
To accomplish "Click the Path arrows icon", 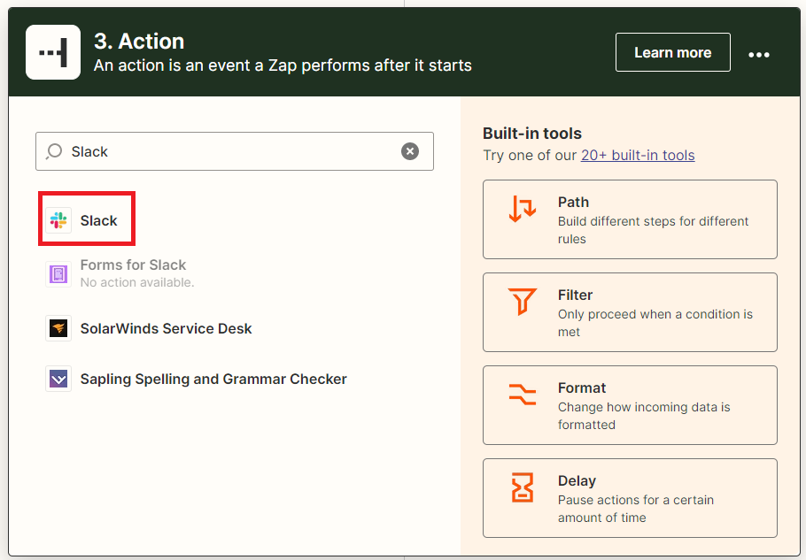I will (x=523, y=208).
